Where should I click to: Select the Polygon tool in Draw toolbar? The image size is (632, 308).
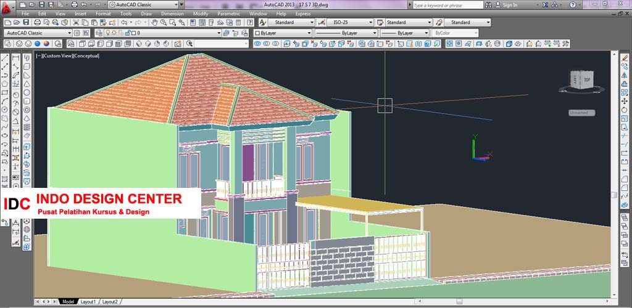click(x=5, y=84)
